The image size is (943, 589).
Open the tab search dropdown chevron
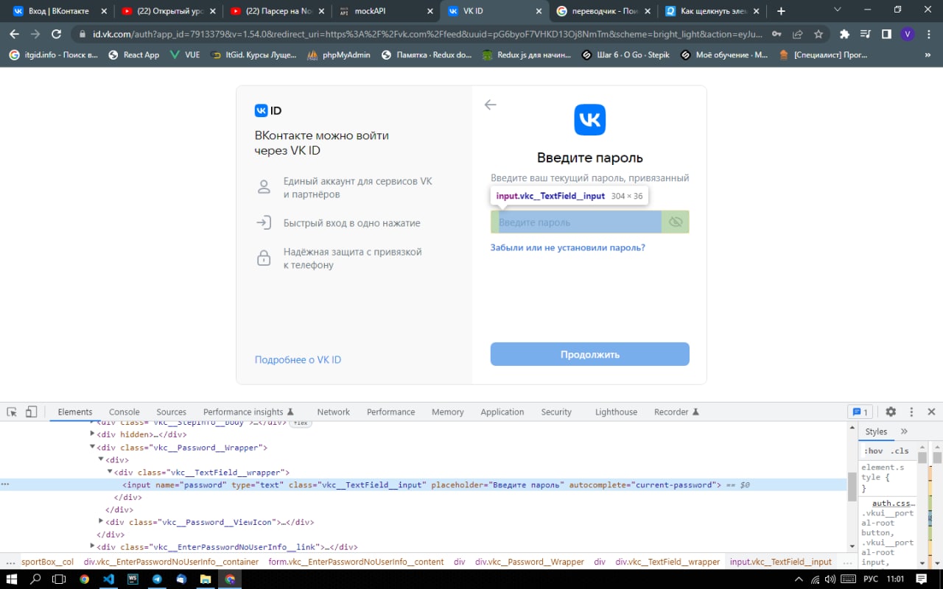[x=838, y=10]
